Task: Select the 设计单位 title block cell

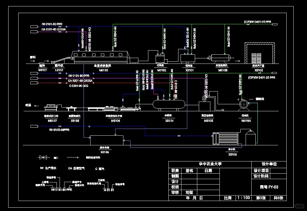Action: click(269, 164)
